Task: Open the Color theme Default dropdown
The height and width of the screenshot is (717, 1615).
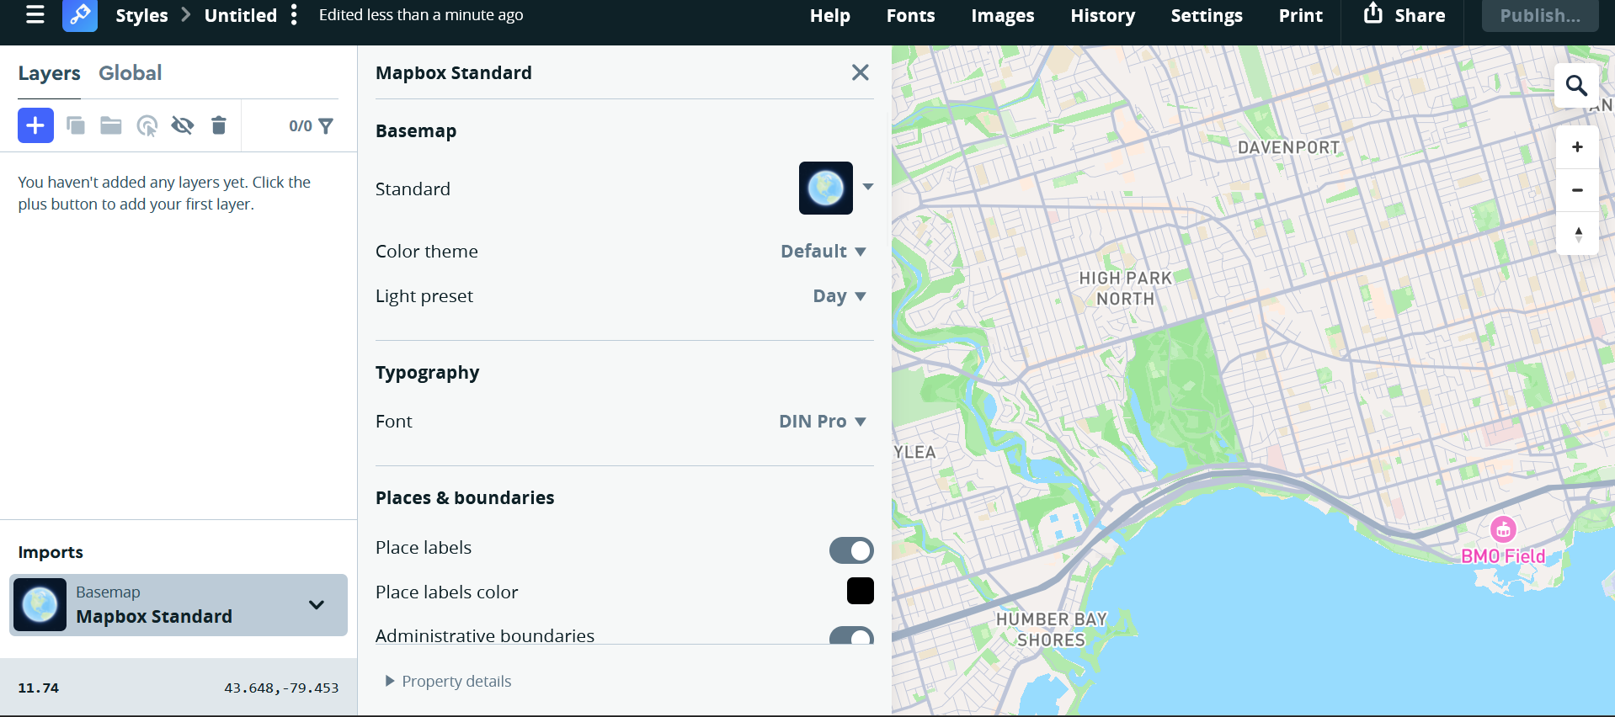Action: [823, 251]
